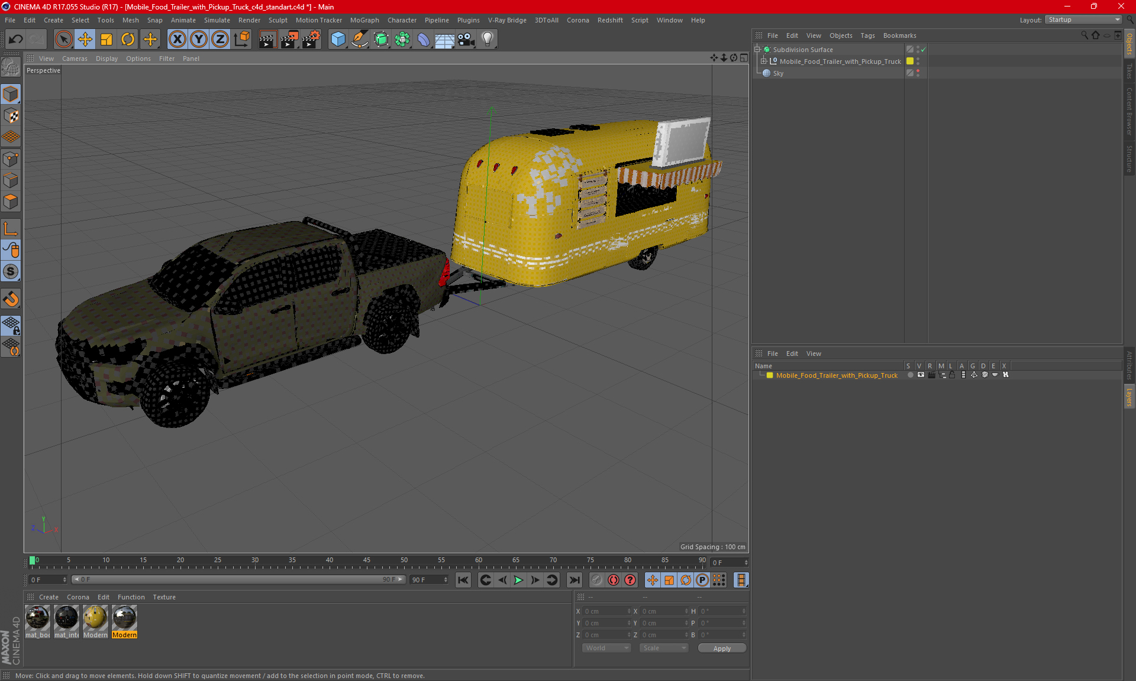Open viewport Display menu
Viewport: 1136px width, 681px height.
point(106,59)
